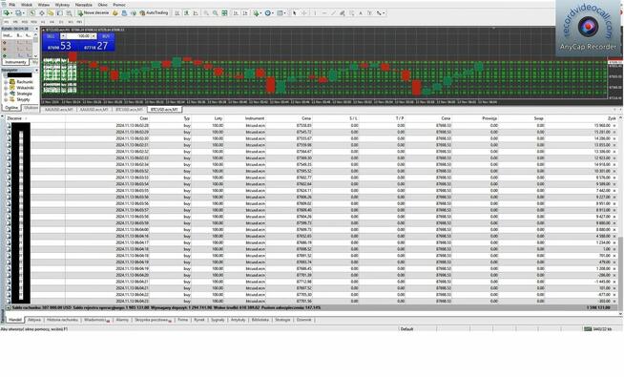Click the zoom out magnifier icon
Image resolution: width=624 pixels, height=377 pixels.
[x=216, y=13]
